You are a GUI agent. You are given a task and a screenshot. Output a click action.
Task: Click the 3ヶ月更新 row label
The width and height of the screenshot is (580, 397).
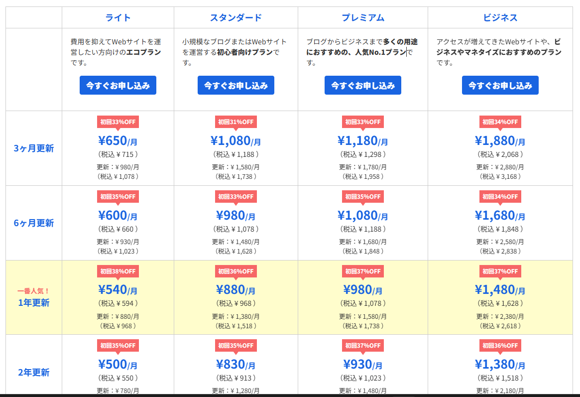click(34, 148)
